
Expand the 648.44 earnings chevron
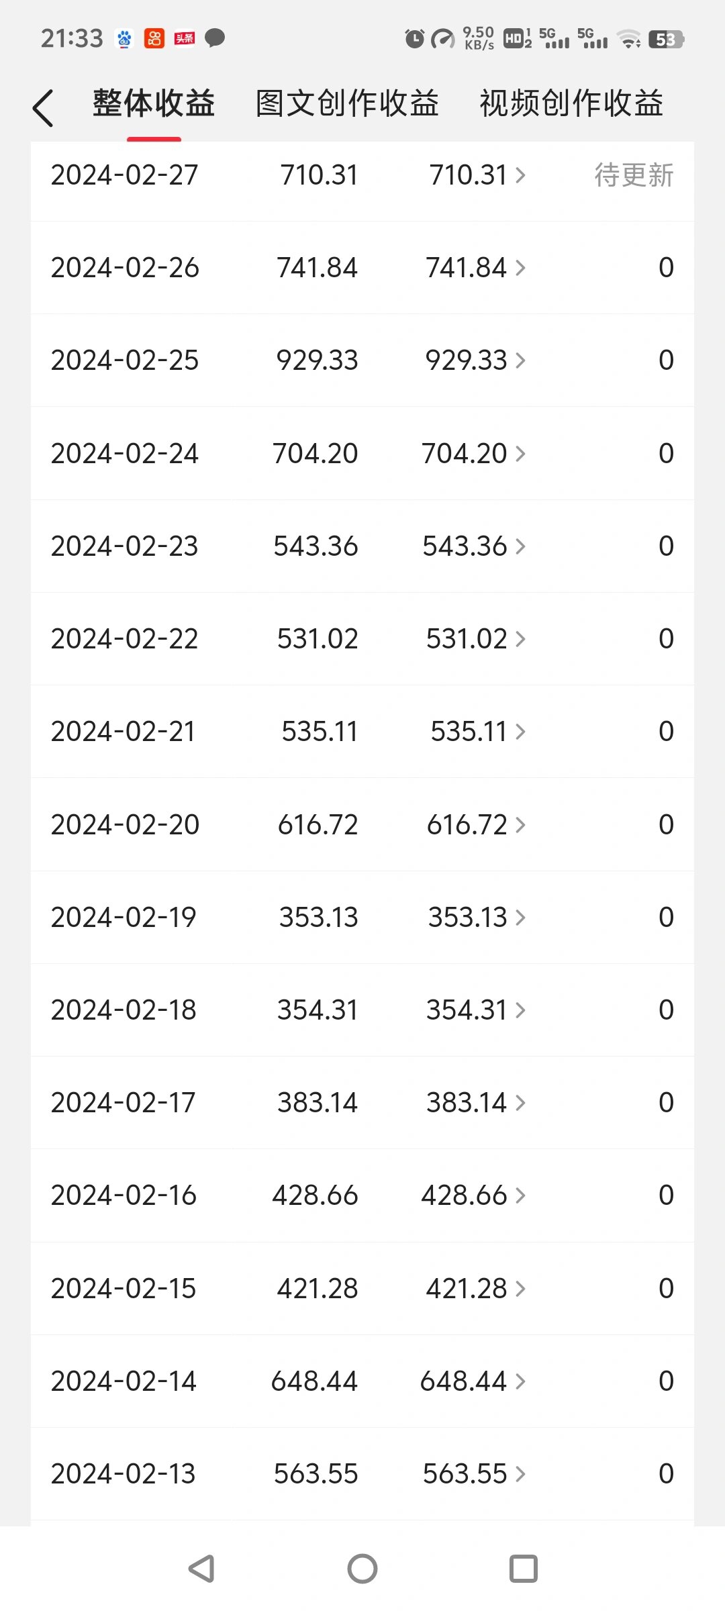(x=520, y=1381)
